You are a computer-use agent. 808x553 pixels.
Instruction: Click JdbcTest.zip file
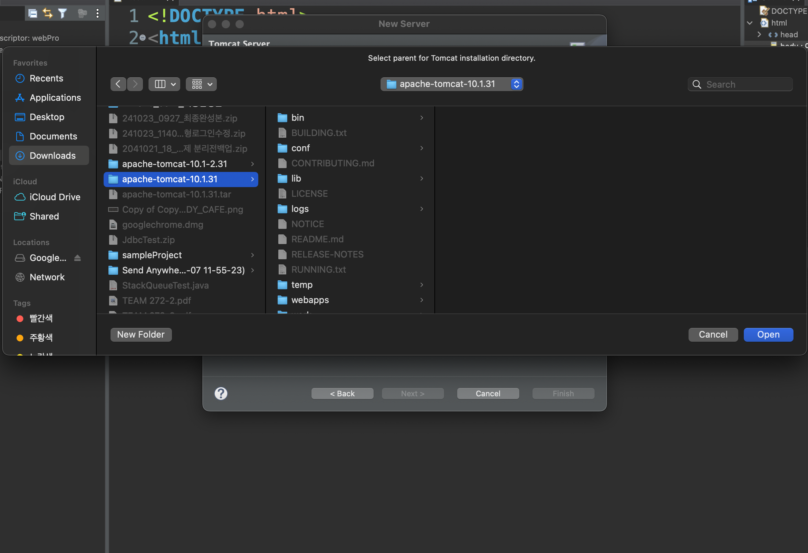(181, 240)
